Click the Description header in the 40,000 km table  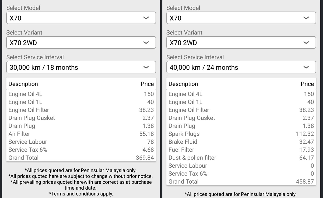click(x=183, y=84)
